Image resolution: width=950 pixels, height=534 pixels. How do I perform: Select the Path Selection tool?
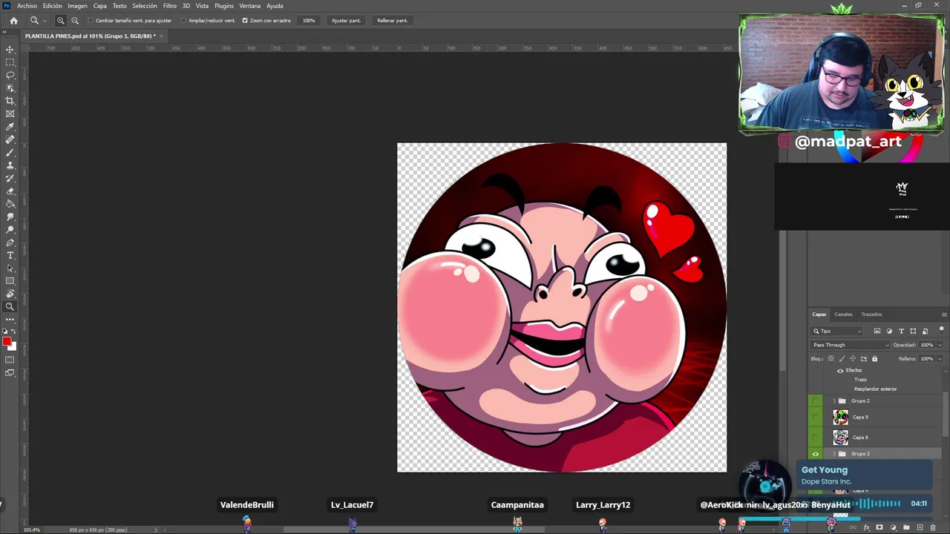(10, 268)
